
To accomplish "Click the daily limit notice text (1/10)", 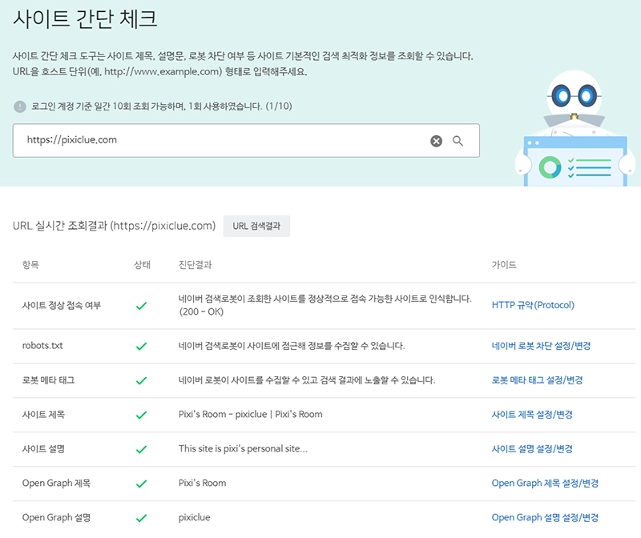I will point(162,106).
